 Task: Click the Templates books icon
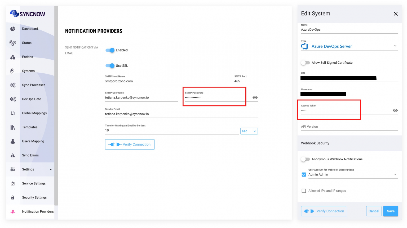click(13, 127)
